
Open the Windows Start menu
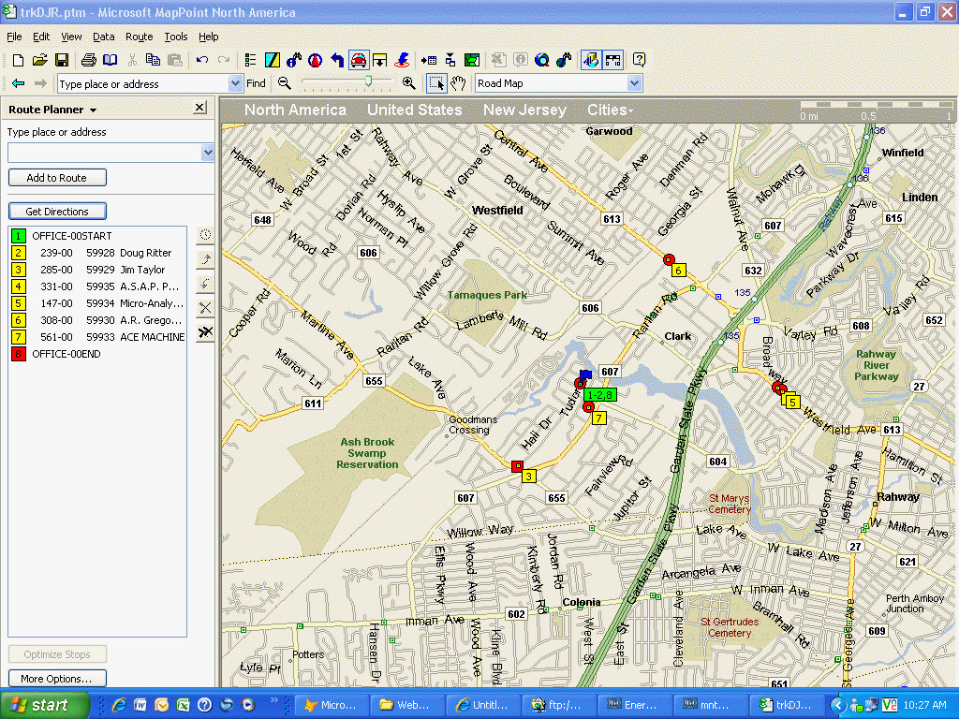click(x=45, y=705)
